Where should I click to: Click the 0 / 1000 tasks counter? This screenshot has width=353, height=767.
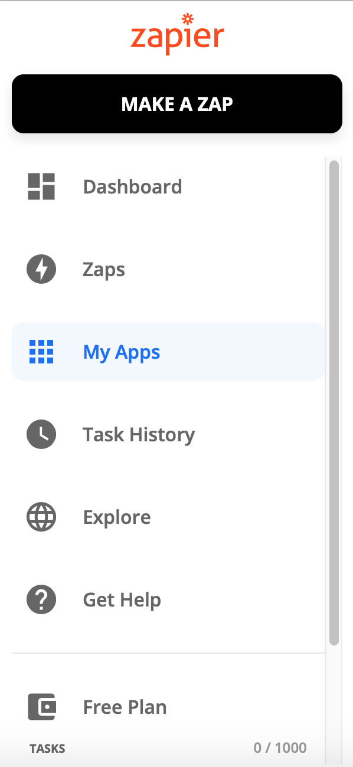pos(280,748)
